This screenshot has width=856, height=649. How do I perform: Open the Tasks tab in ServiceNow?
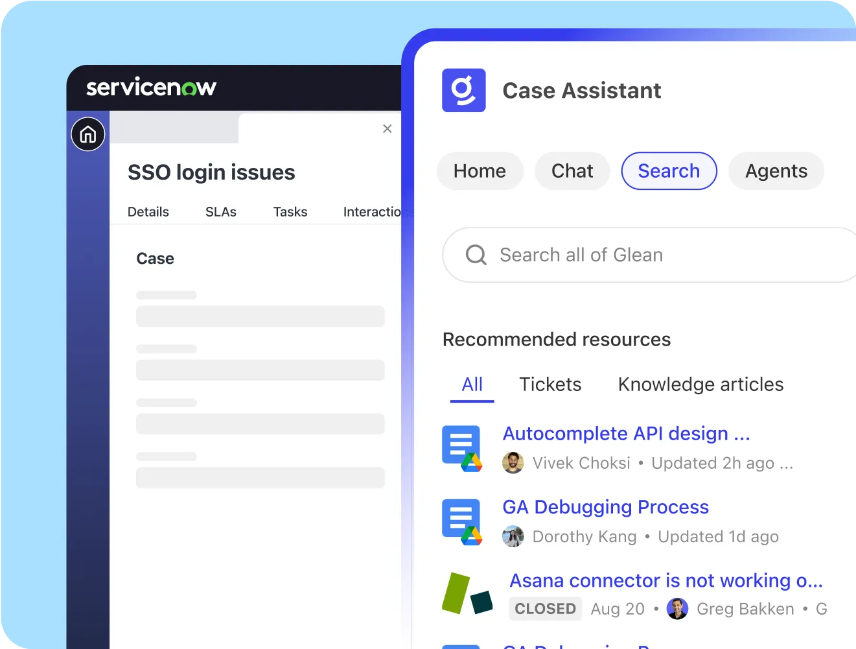click(290, 212)
